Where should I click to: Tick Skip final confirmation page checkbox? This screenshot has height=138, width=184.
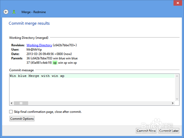(x=11, y=112)
